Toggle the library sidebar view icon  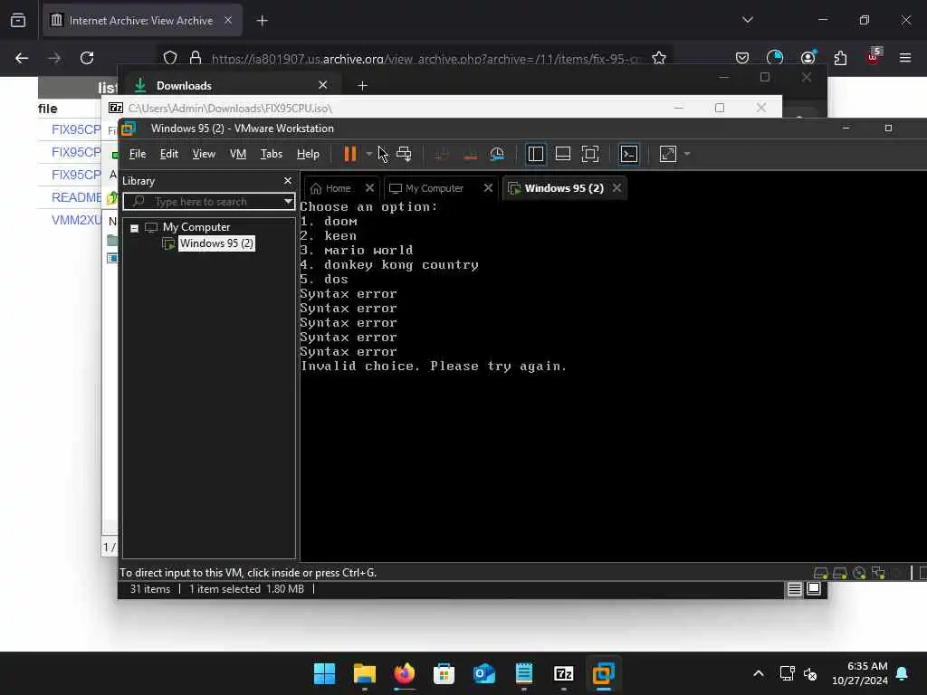click(536, 154)
